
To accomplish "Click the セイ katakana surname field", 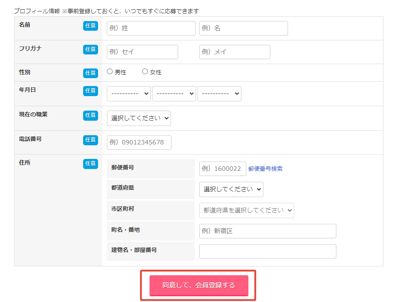I will tap(142, 52).
